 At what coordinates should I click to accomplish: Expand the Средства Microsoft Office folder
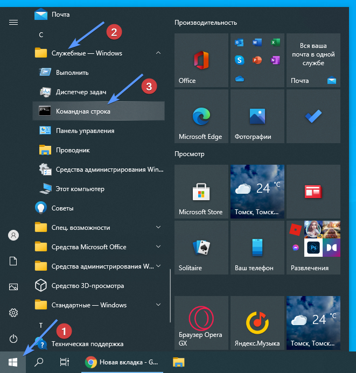[x=99, y=247]
